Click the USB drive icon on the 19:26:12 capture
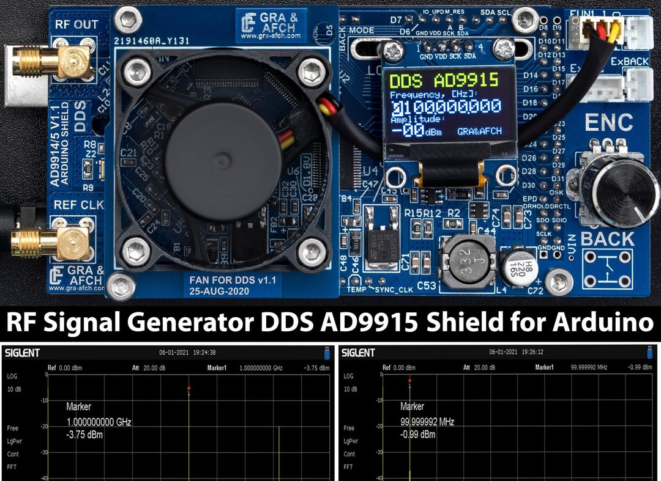The width and height of the screenshot is (661, 481). [649, 352]
